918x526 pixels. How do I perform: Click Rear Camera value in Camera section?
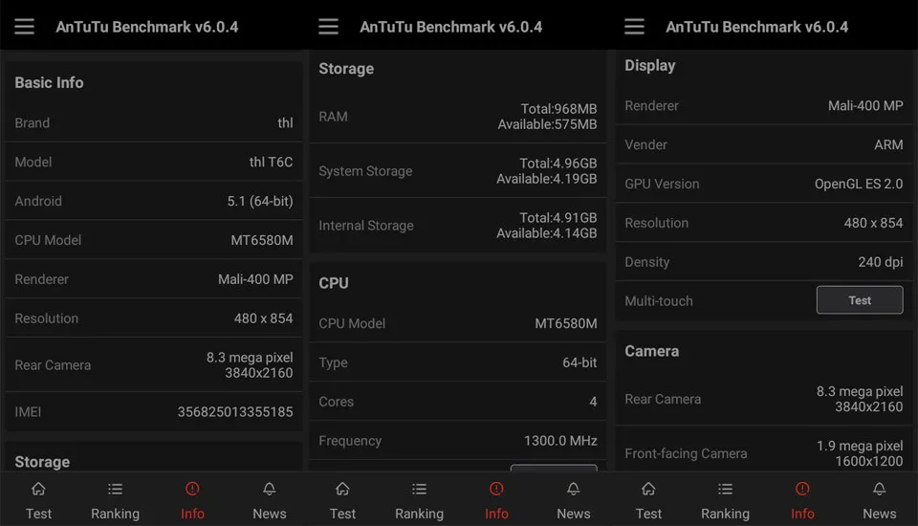click(x=860, y=399)
